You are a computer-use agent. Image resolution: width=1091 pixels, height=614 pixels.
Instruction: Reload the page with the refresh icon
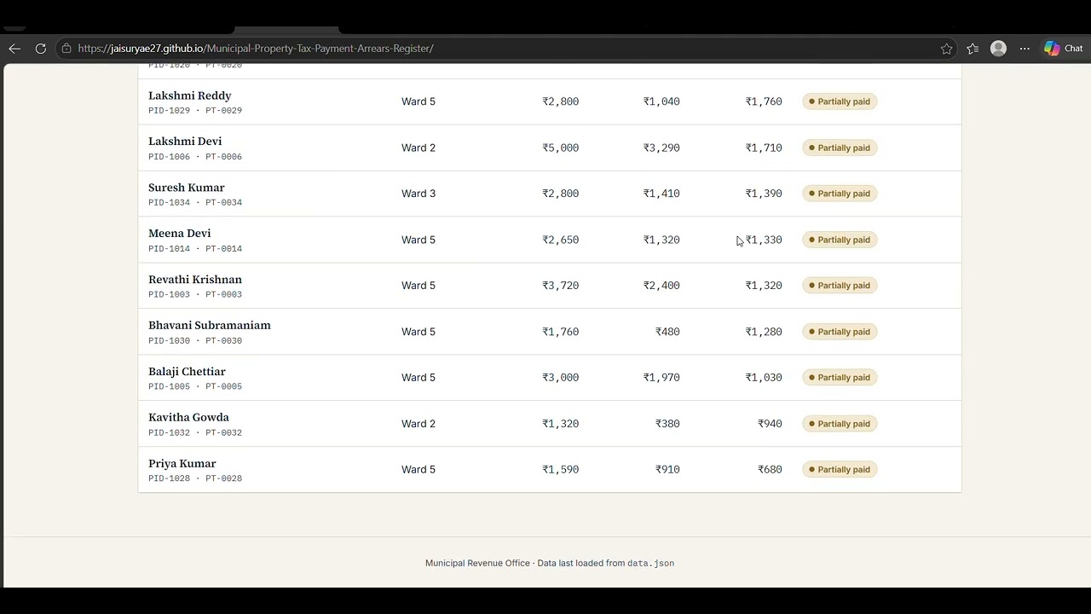[40, 49]
